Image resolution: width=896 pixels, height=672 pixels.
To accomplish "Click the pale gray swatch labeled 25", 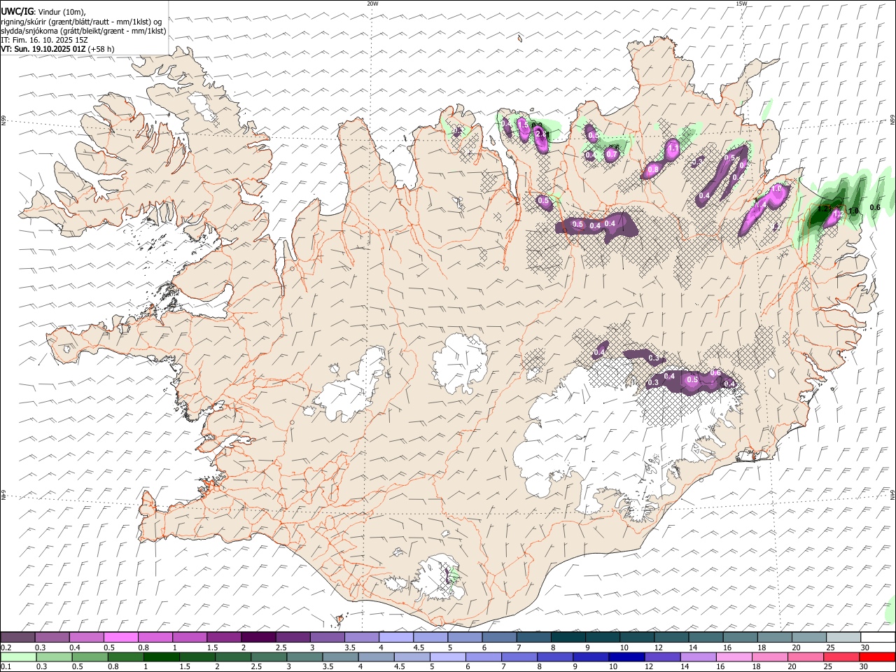I will coord(843,637).
